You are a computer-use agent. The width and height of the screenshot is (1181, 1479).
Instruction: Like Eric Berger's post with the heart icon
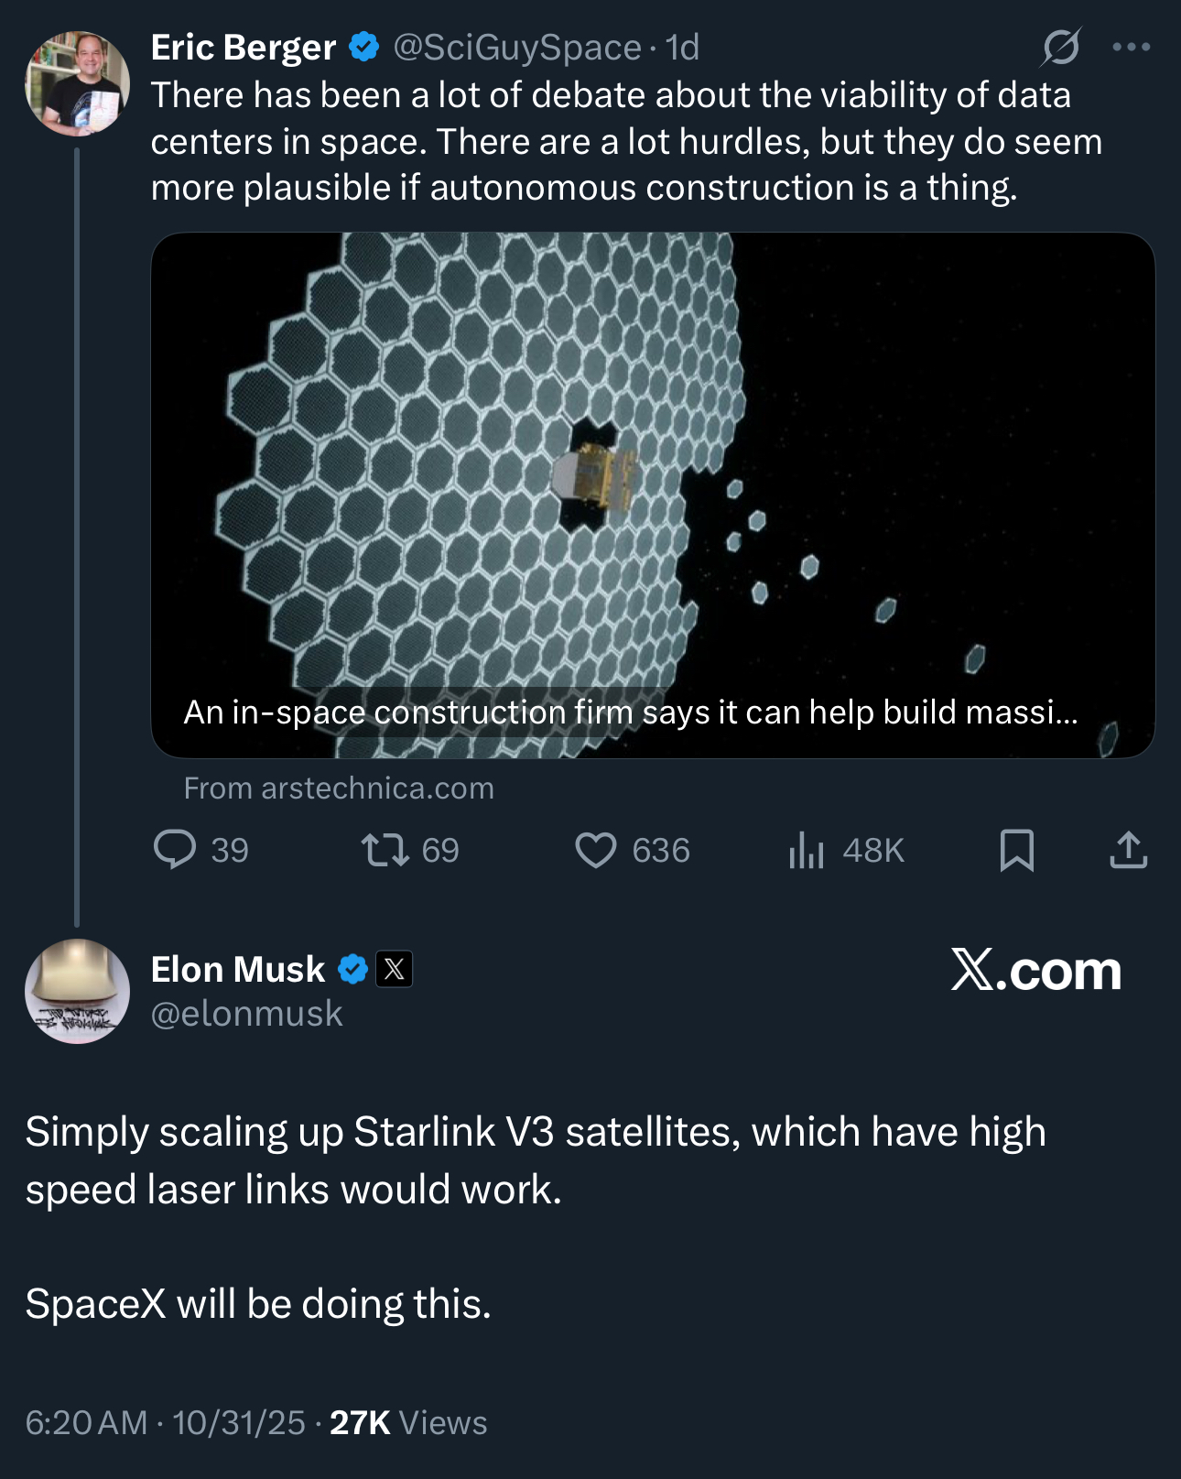point(595,850)
